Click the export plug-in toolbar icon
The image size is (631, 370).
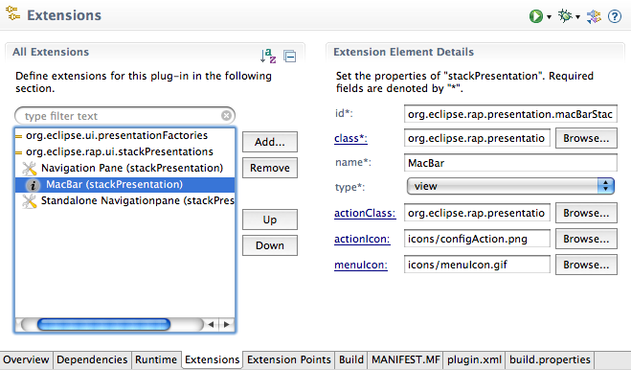[x=594, y=16]
